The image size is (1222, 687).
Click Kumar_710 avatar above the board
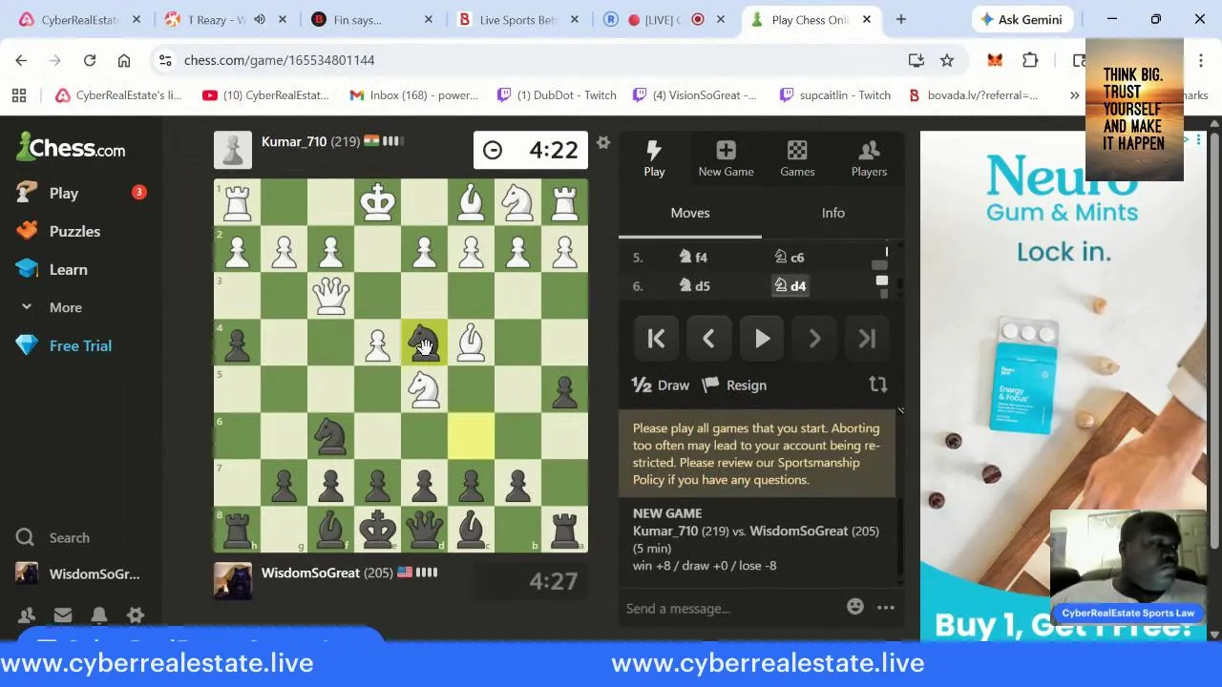pos(232,150)
